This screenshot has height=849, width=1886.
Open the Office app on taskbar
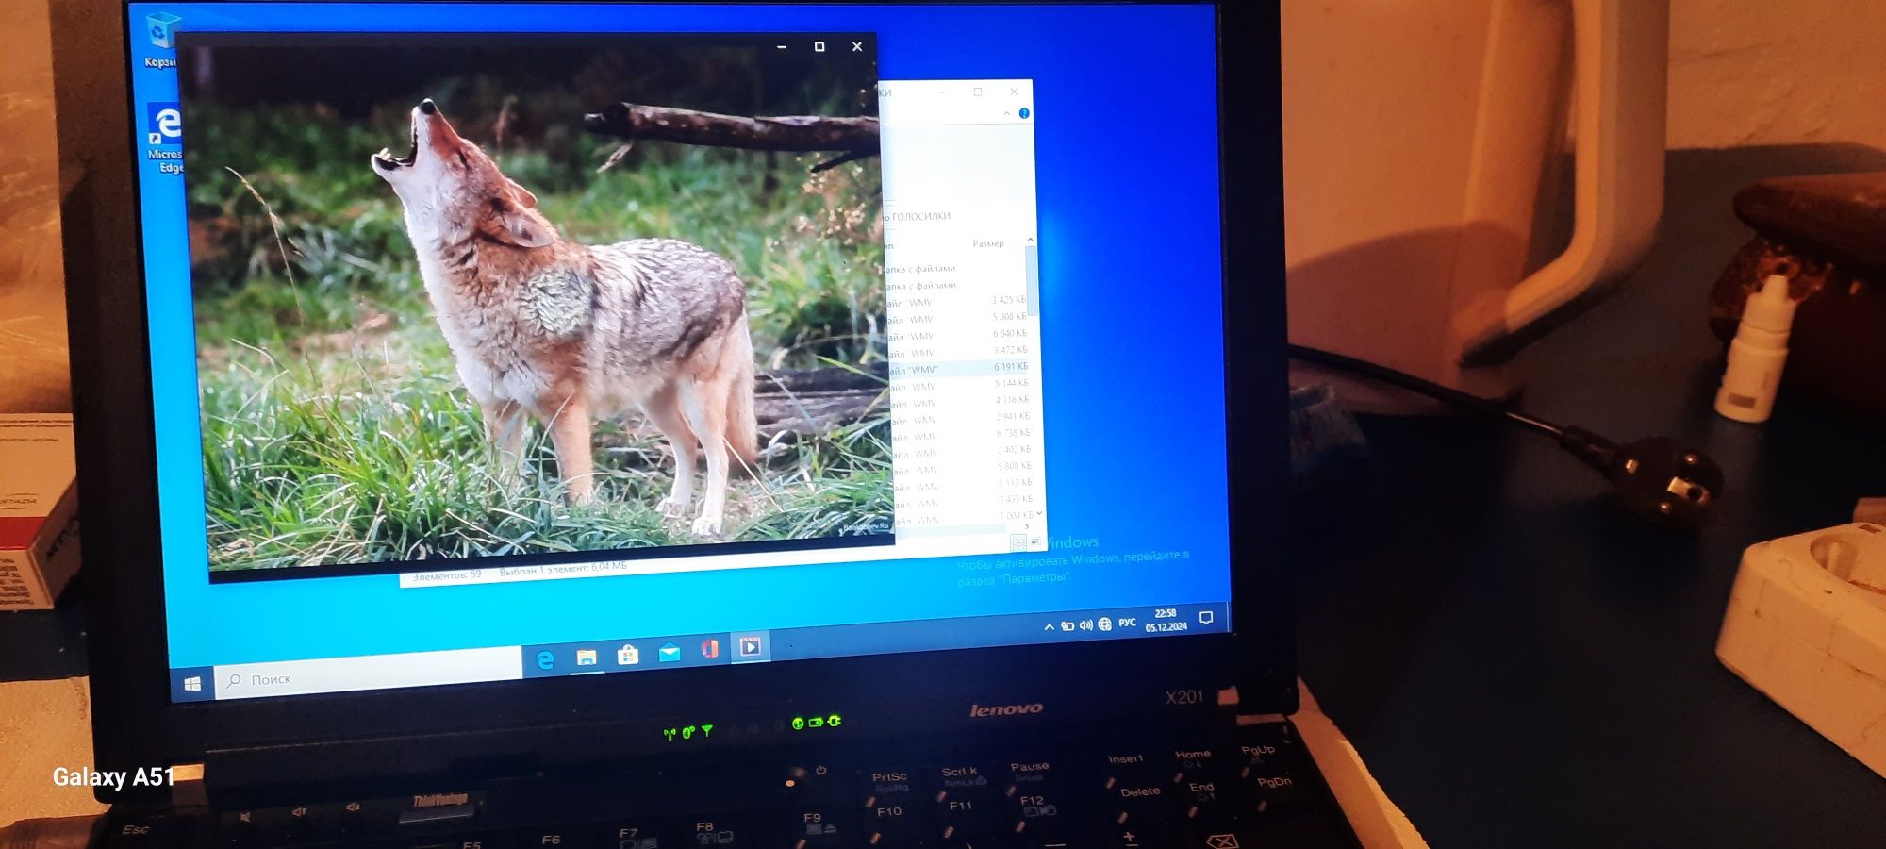tap(710, 649)
